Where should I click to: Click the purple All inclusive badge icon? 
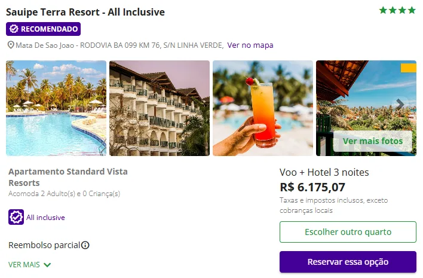pos(16,217)
